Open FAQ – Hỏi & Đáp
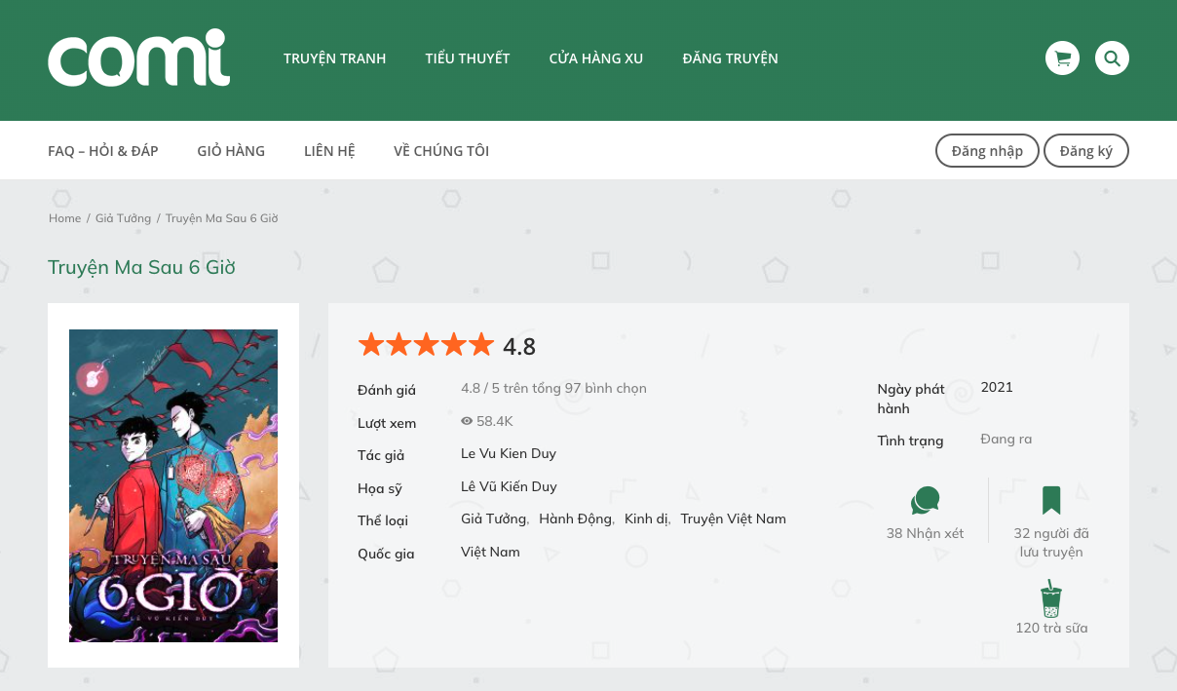Image resolution: width=1177 pixels, height=691 pixels. point(103,151)
